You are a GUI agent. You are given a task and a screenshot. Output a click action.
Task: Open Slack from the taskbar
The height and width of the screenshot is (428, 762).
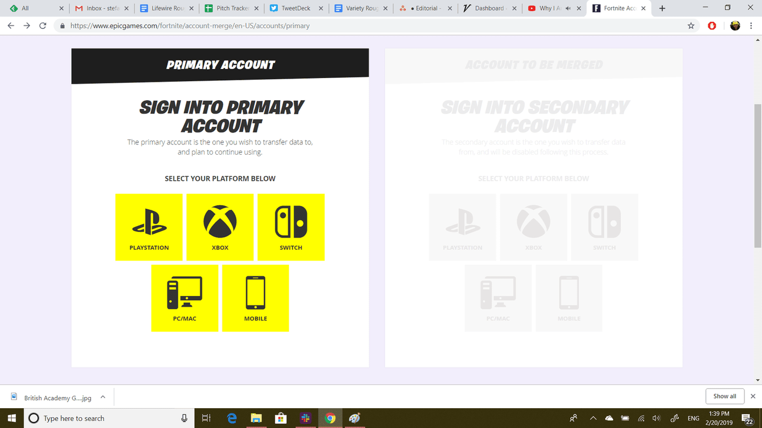pyautogui.click(x=305, y=418)
